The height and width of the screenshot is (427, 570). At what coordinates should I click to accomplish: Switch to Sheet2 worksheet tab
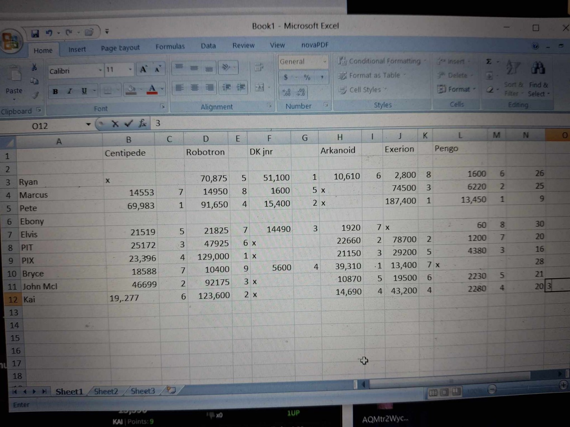[106, 391]
